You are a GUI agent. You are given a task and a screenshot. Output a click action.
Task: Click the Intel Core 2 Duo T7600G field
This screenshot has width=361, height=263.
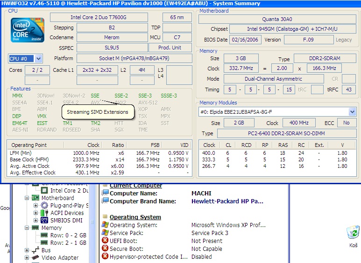click(99, 17)
